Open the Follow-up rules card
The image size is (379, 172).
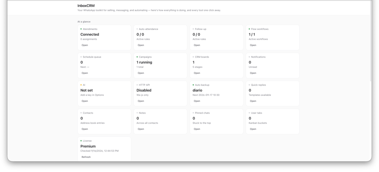click(x=197, y=45)
